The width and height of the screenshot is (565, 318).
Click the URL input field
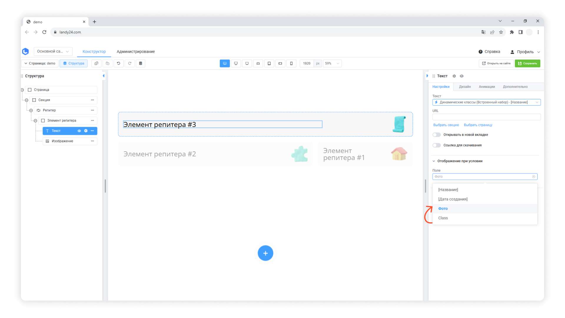click(486, 117)
